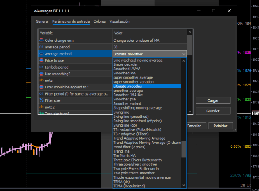Click the Cargar button
The height and width of the screenshot is (191, 259).
pos(213,100)
